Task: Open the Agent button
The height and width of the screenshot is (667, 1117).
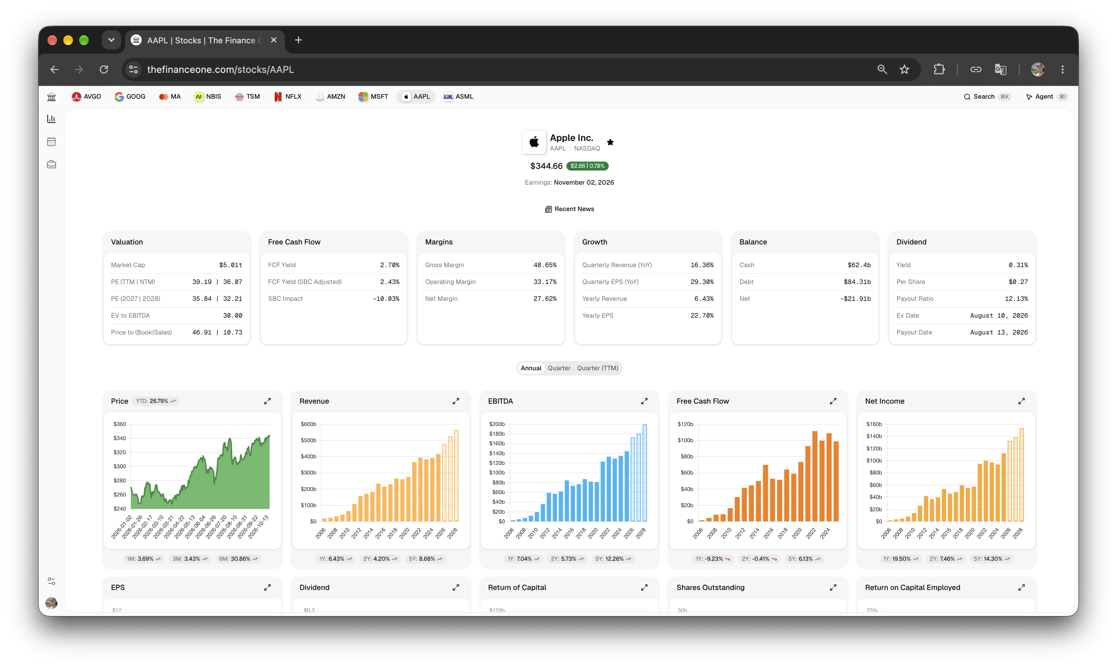Action: (1046, 97)
